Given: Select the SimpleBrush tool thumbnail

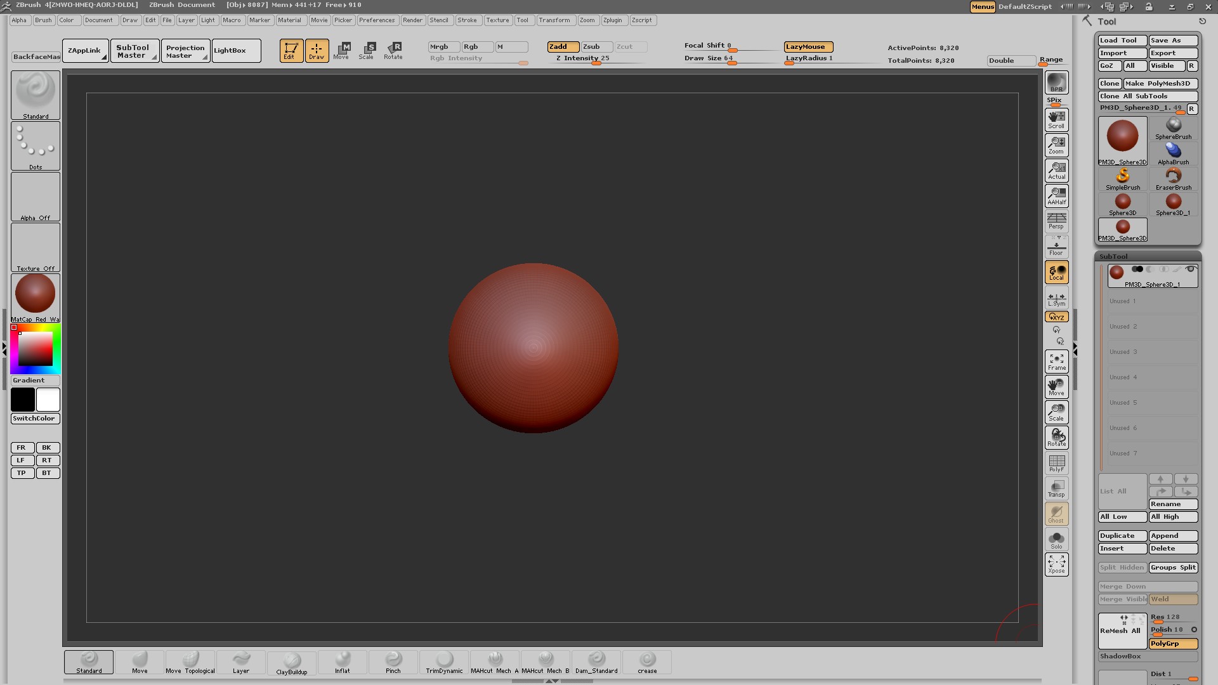Looking at the screenshot, I should pyautogui.click(x=1122, y=178).
